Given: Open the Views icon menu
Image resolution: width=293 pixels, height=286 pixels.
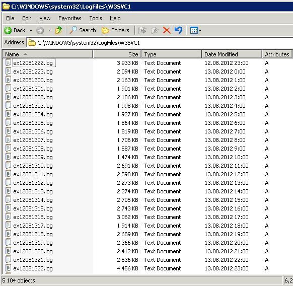Looking at the screenshot, I should click(195, 30).
